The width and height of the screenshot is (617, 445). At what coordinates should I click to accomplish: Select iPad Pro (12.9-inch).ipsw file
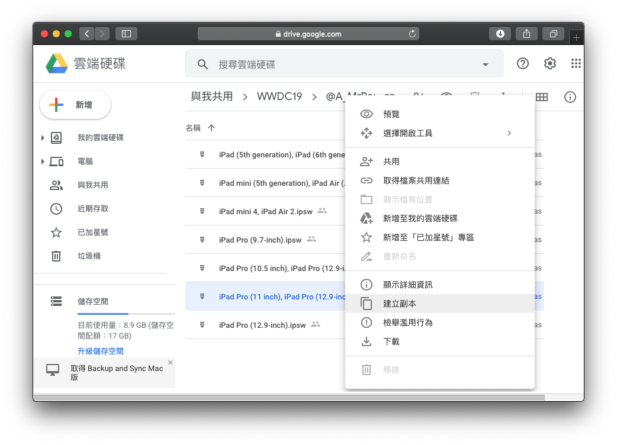[x=265, y=325]
